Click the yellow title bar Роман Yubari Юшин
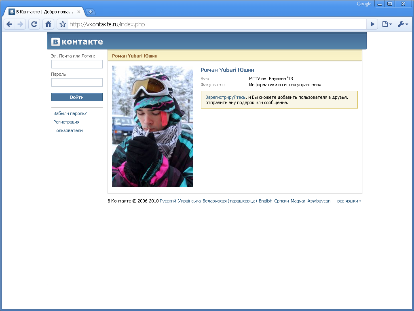Image resolution: width=414 pixels, height=311 pixels. click(235, 56)
